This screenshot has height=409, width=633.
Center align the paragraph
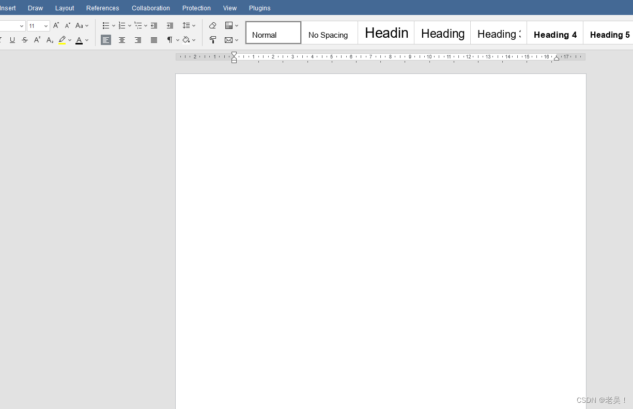[122, 40]
